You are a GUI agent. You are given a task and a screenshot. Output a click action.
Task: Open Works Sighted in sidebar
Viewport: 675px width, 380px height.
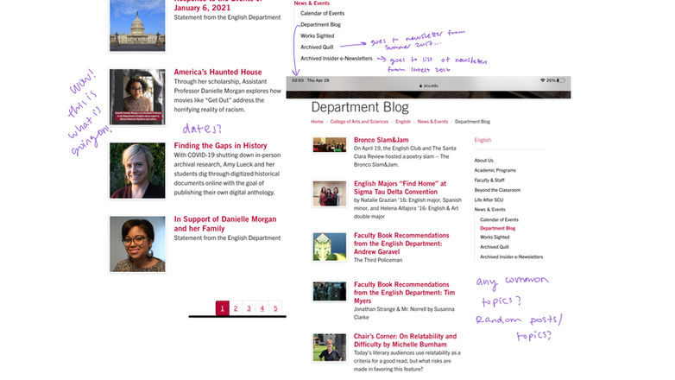[x=495, y=237]
